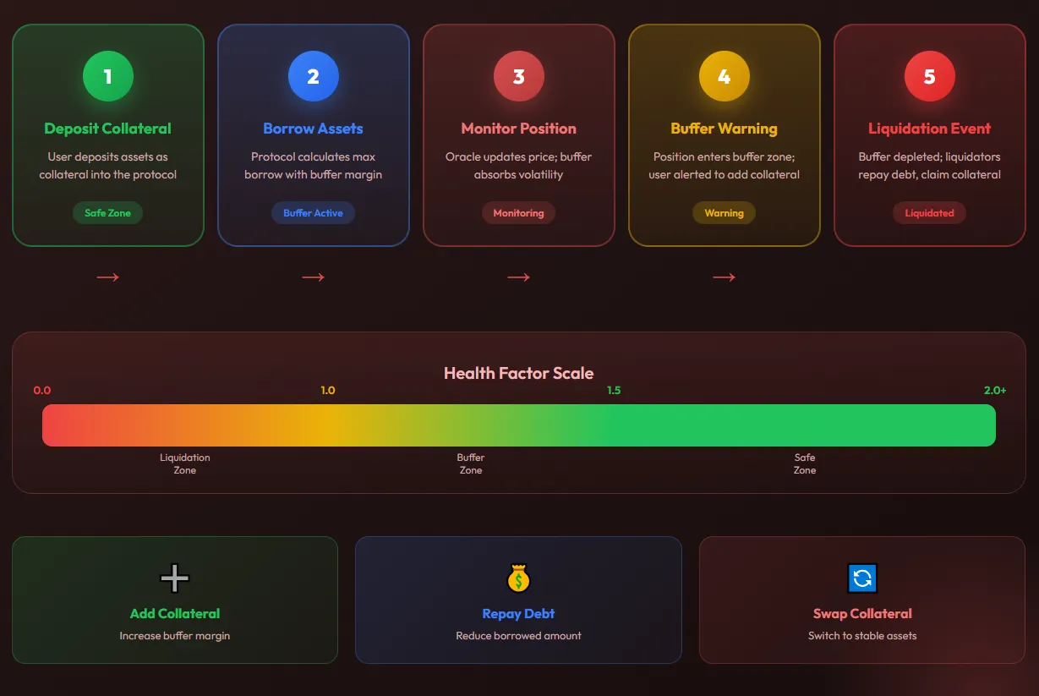This screenshot has height=696, width=1039.
Task: Switch to the Liquidation Event card
Action: point(929,135)
